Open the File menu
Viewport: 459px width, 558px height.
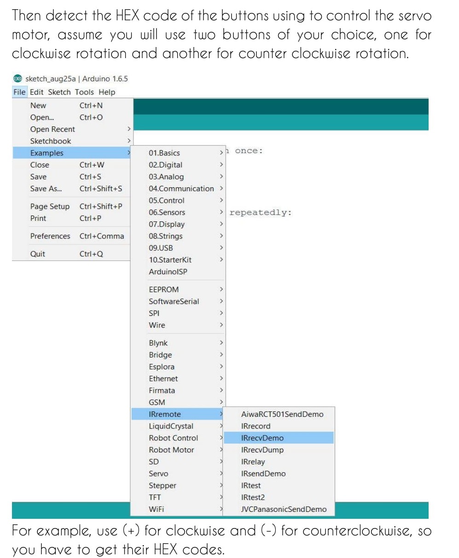pyautogui.click(x=20, y=92)
